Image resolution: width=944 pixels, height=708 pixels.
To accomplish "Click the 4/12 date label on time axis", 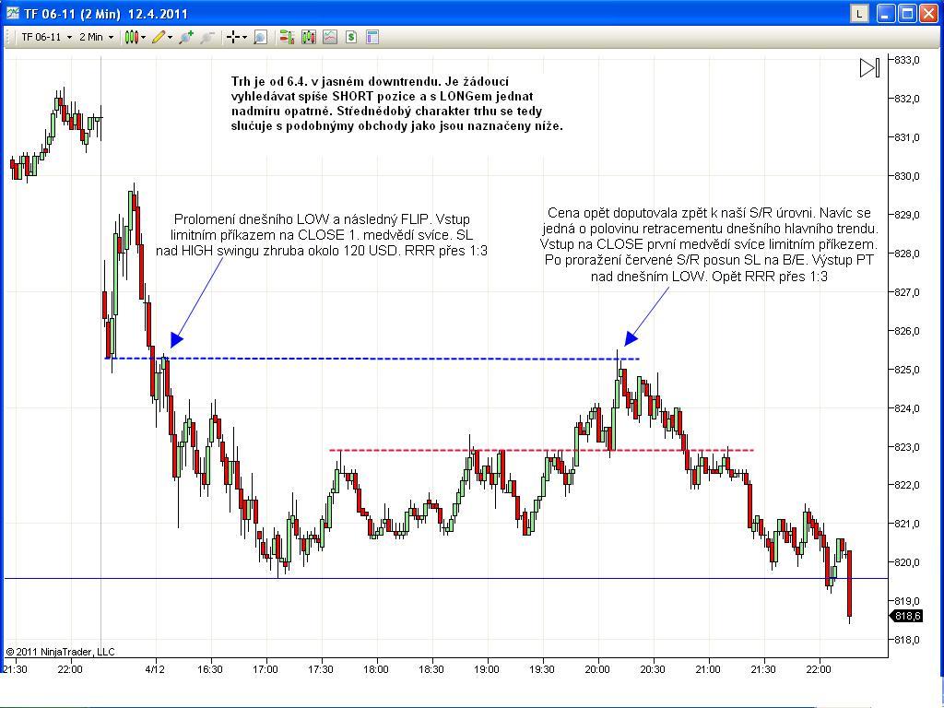I will click(x=155, y=669).
